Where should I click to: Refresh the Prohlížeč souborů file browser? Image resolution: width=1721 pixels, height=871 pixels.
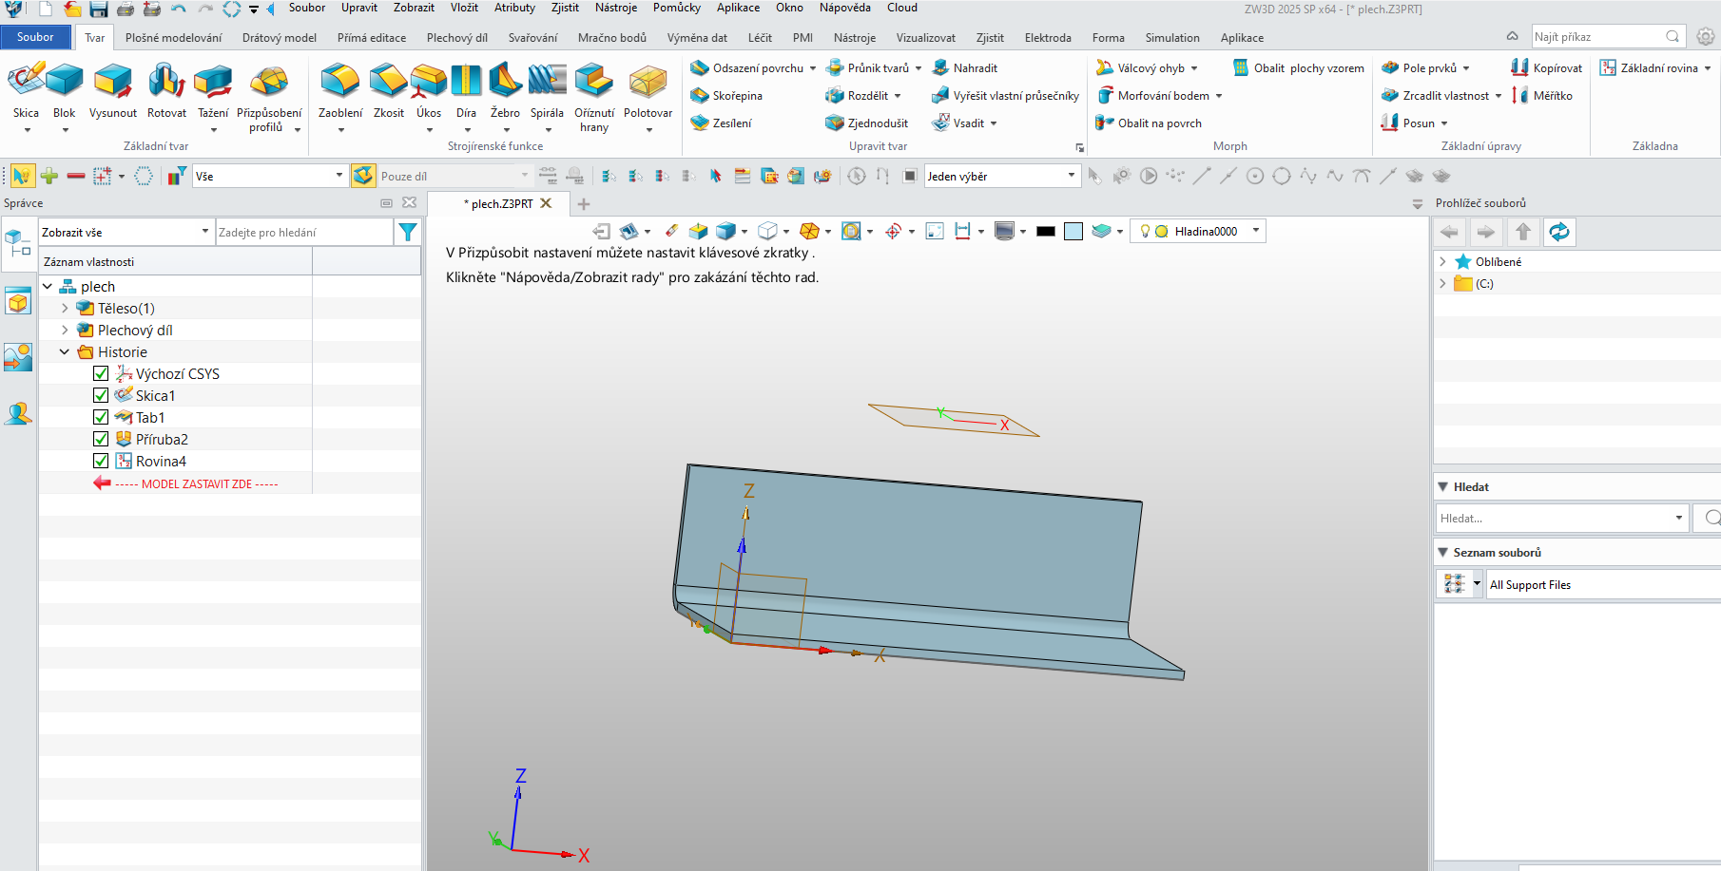pyautogui.click(x=1558, y=232)
